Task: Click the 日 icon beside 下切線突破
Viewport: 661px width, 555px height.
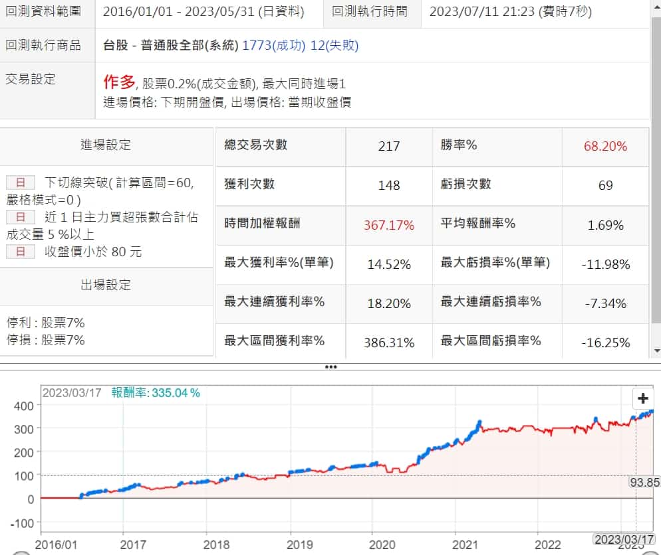Action: point(20,183)
